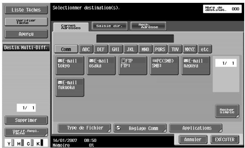Open the Réglage Comm settings

tap(140, 128)
